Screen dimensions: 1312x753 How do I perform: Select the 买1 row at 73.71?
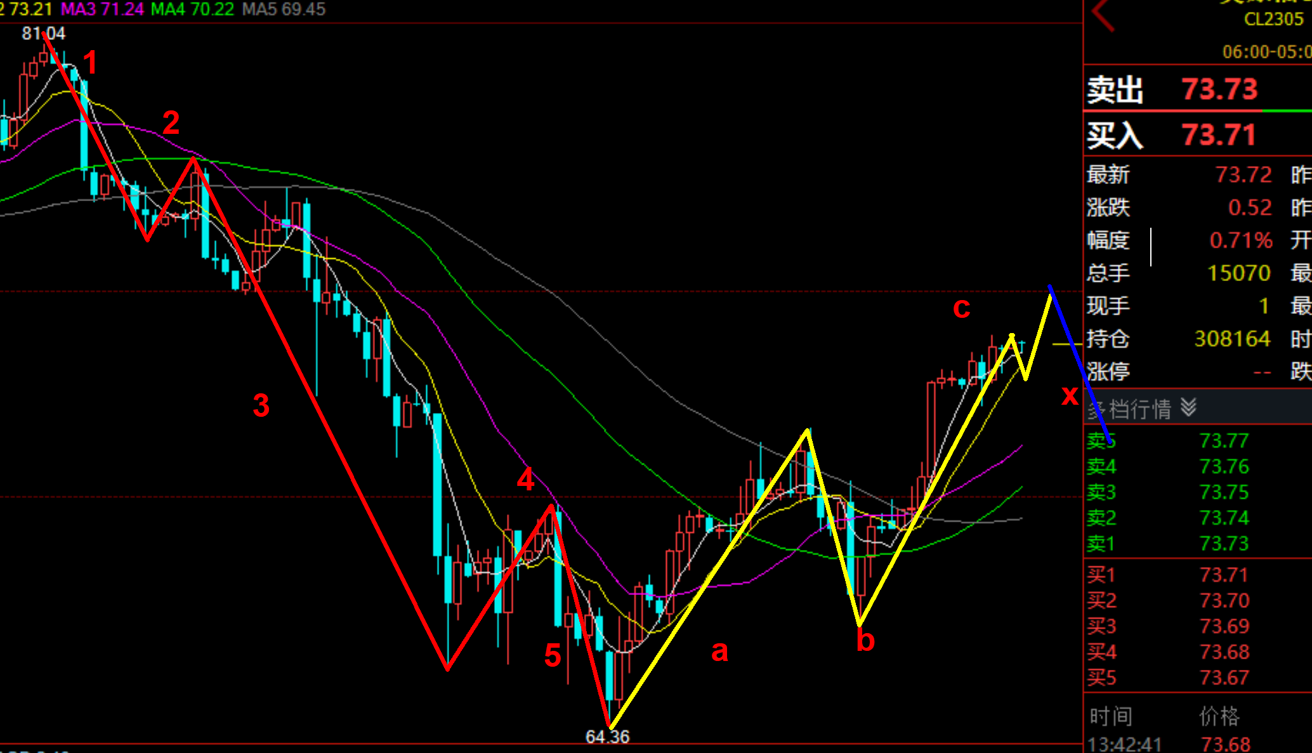(x=1197, y=575)
